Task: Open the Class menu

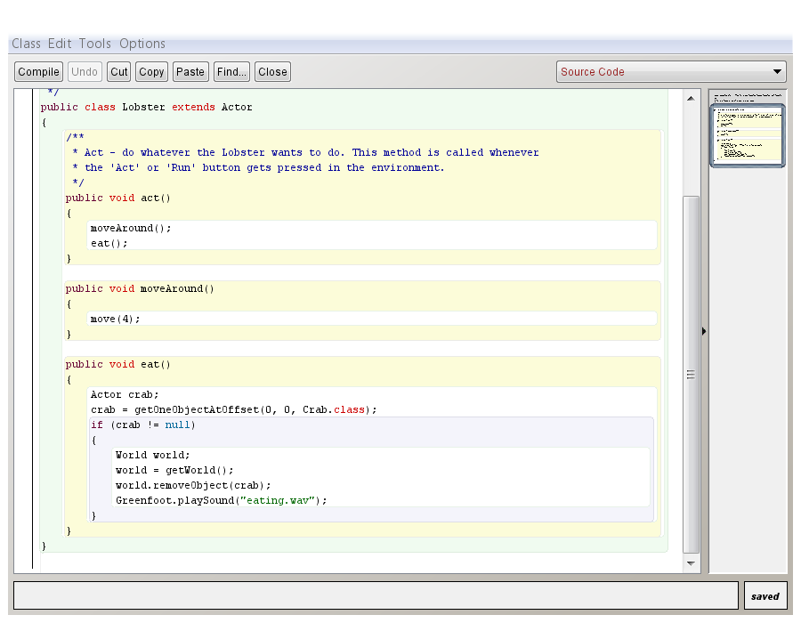Action: (x=26, y=44)
